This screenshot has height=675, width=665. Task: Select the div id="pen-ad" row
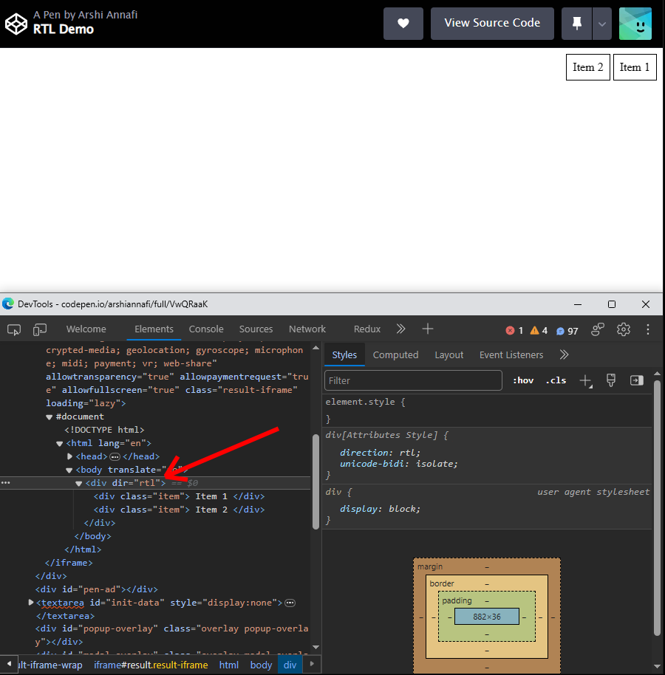[97, 589]
